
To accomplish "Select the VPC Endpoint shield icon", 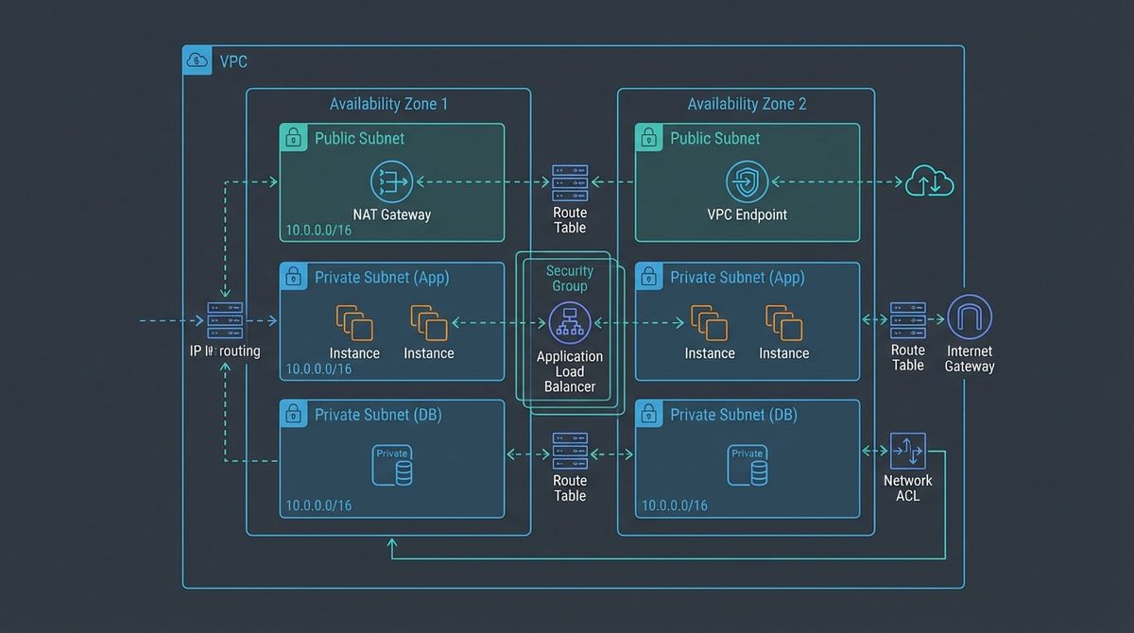I will pyautogui.click(x=747, y=181).
